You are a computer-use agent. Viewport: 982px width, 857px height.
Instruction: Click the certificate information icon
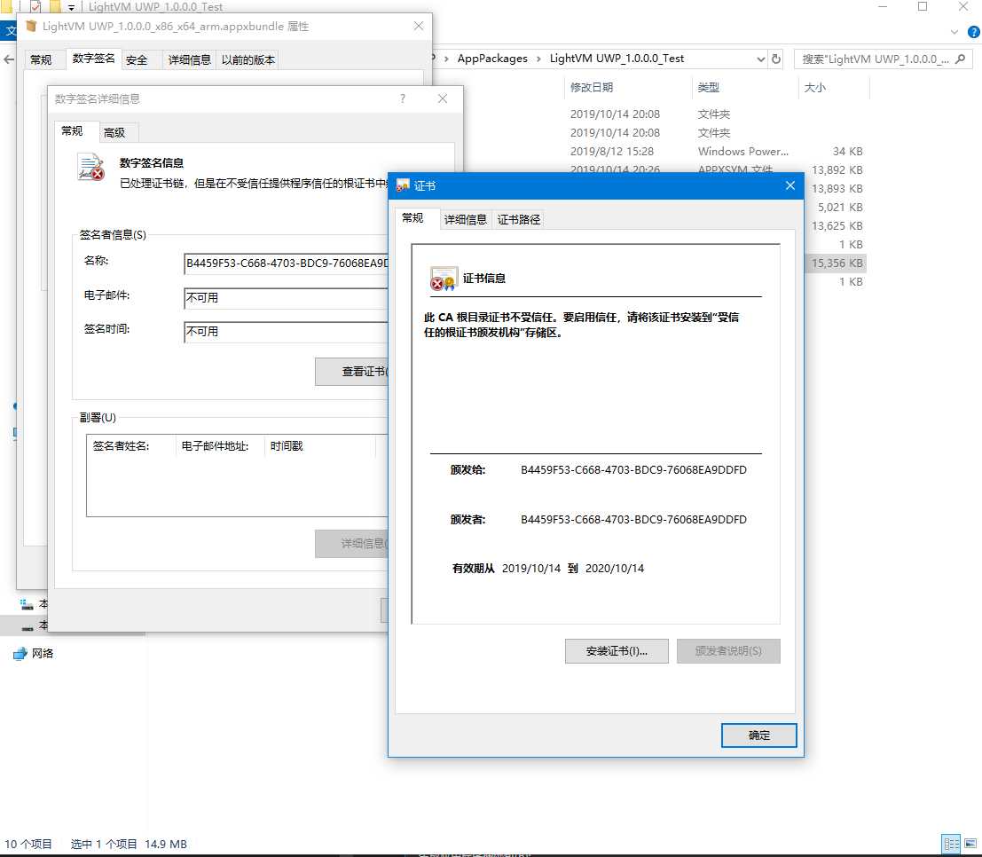pos(444,279)
